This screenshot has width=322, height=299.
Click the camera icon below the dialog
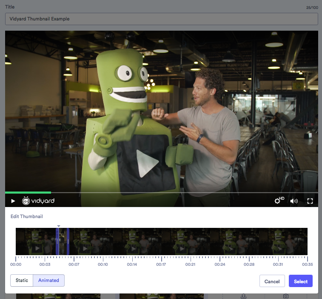pos(286,296)
